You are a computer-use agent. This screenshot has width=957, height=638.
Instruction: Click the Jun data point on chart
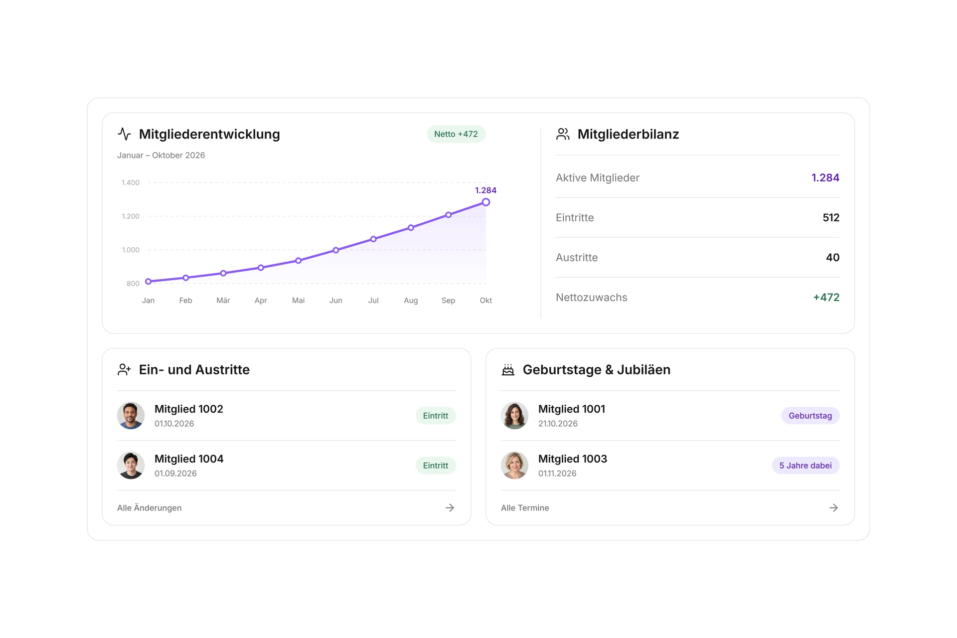click(336, 250)
